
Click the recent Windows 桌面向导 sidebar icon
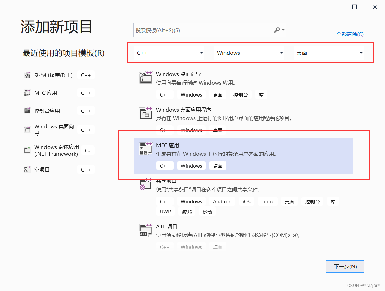27,129
